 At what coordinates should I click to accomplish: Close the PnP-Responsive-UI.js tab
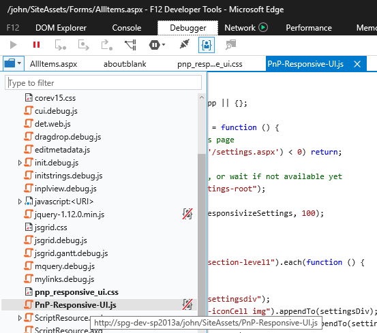pyautogui.click(x=357, y=64)
